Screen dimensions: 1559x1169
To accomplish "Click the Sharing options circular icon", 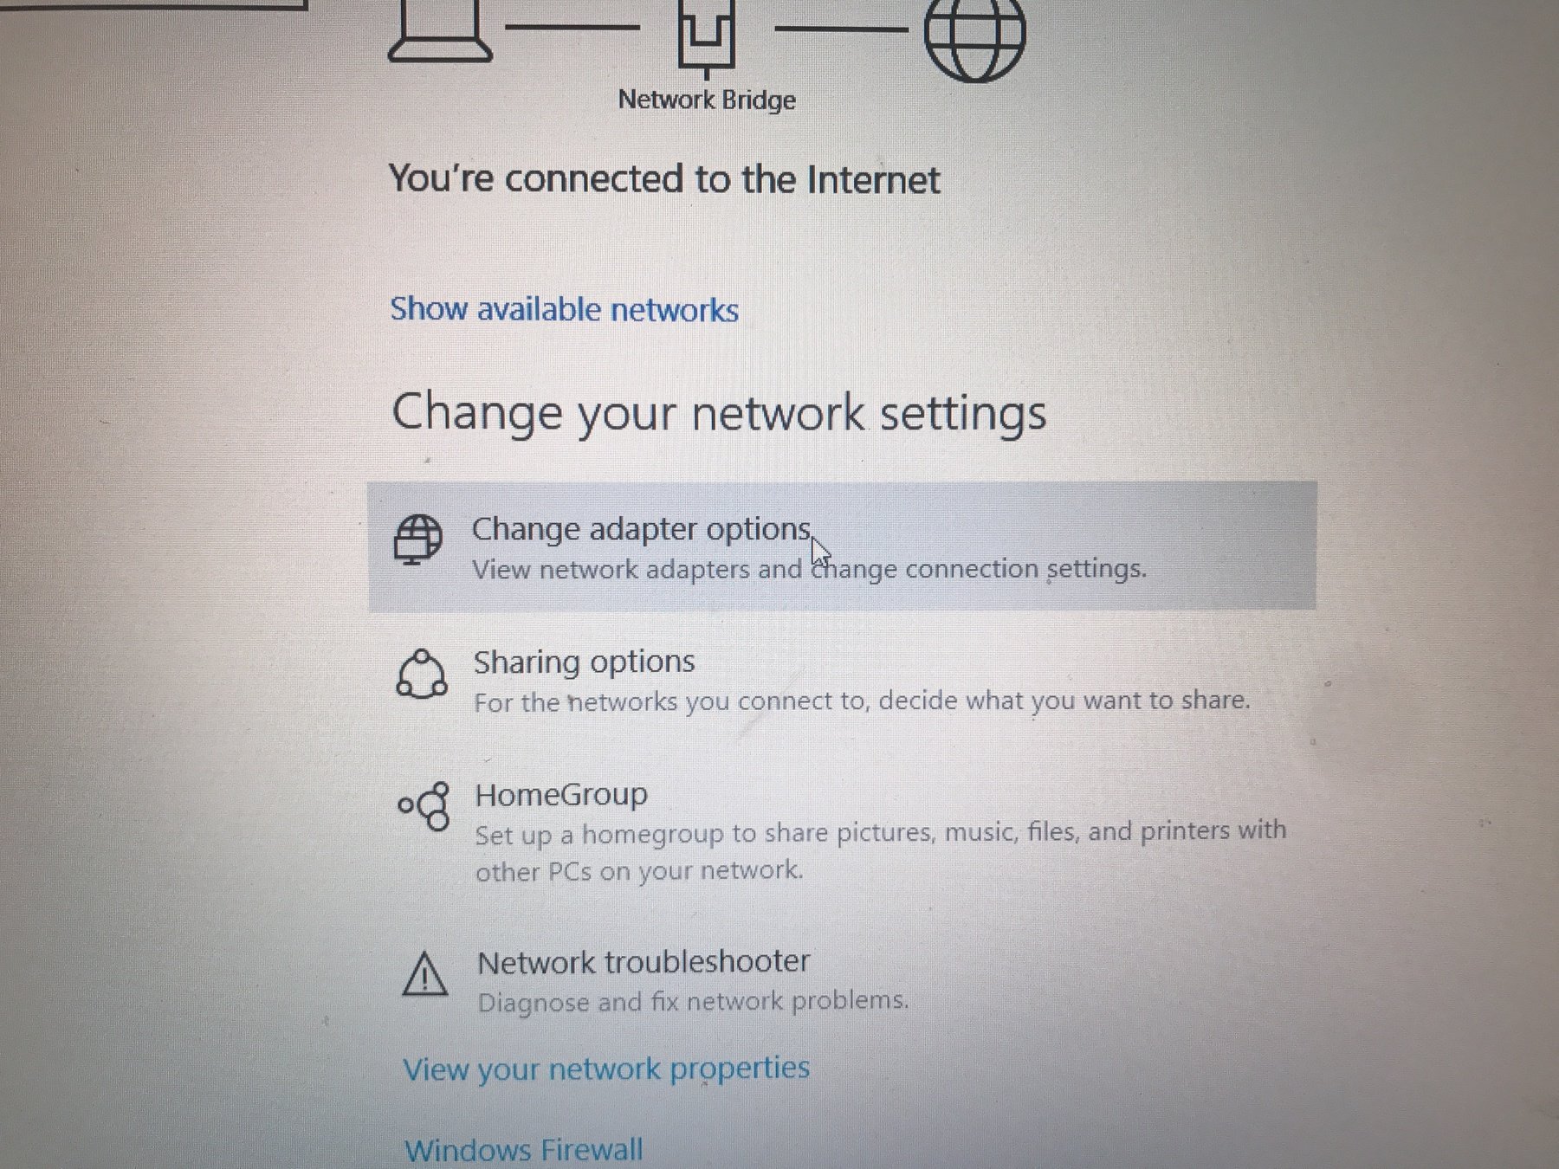I will tap(421, 674).
